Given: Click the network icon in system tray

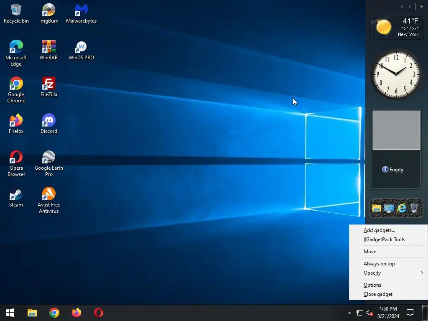Looking at the screenshot, I should 360,313.
